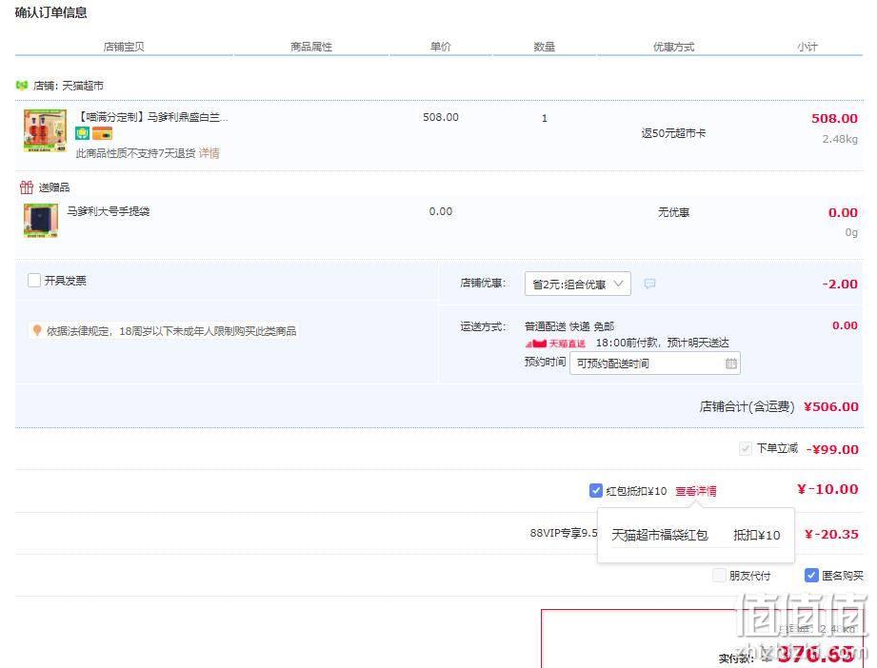
Task: Click the 店铺: 天猫超市 shop name
Action: tap(69, 86)
